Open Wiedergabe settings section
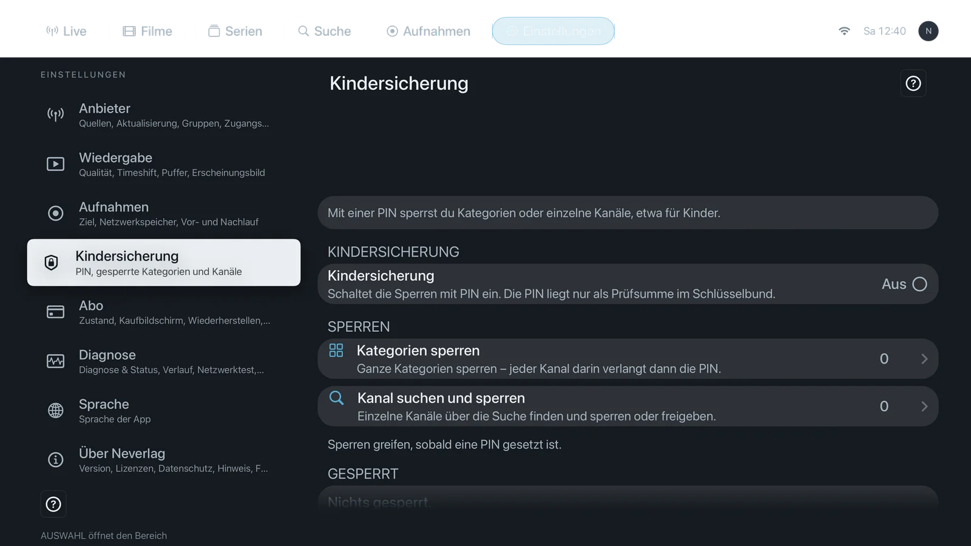The height and width of the screenshot is (546, 971). (164, 164)
